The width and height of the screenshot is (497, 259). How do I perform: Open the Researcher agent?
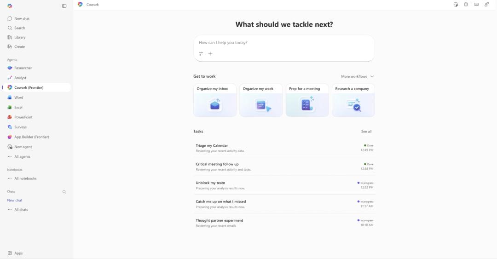[23, 68]
